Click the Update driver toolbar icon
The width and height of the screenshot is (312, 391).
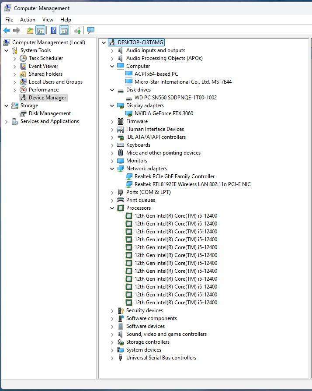coord(77,30)
